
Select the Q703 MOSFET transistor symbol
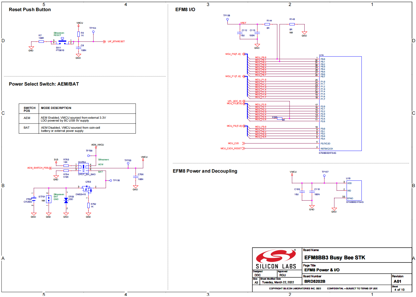tap(87, 188)
